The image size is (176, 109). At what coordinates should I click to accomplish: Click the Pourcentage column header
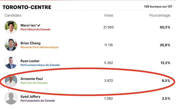tap(160, 16)
